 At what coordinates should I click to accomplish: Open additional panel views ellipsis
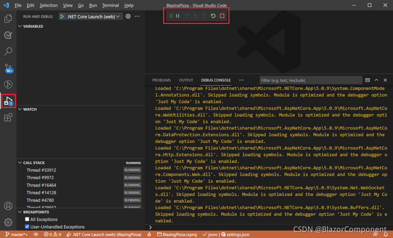coord(241,80)
